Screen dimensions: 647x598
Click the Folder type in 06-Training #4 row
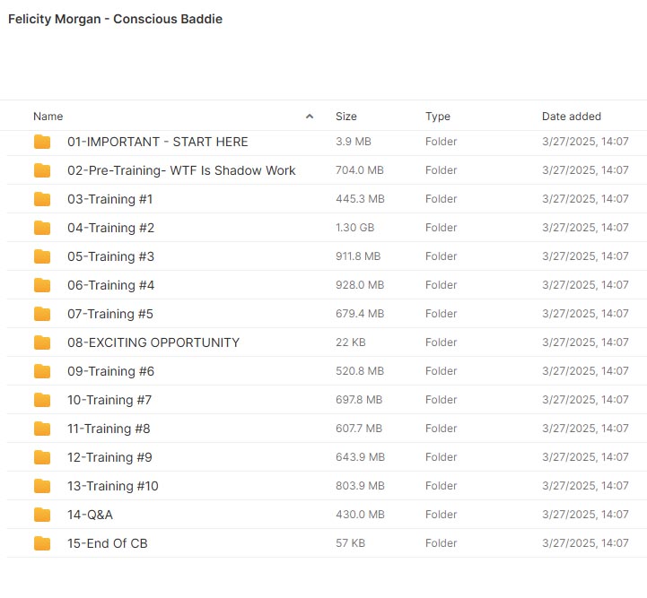coord(442,285)
